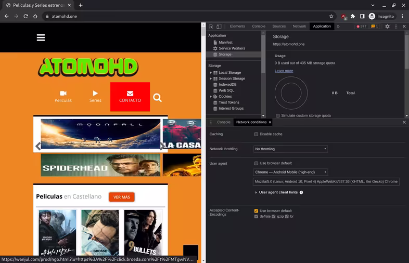The height and width of the screenshot is (263, 409).
Task: Click next slide arrow on carousel
Action: coord(162,146)
